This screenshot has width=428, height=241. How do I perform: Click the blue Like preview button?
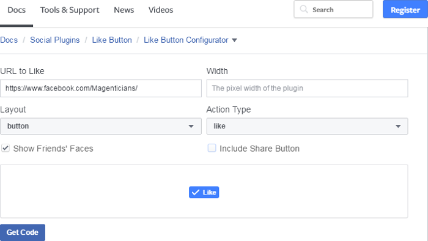click(204, 193)
